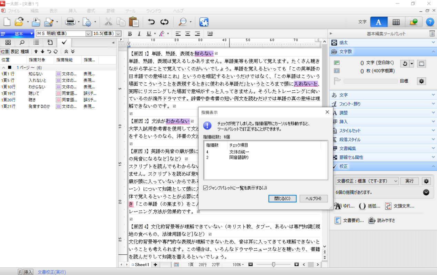Open the 文書要約 document summary tool

349,221
